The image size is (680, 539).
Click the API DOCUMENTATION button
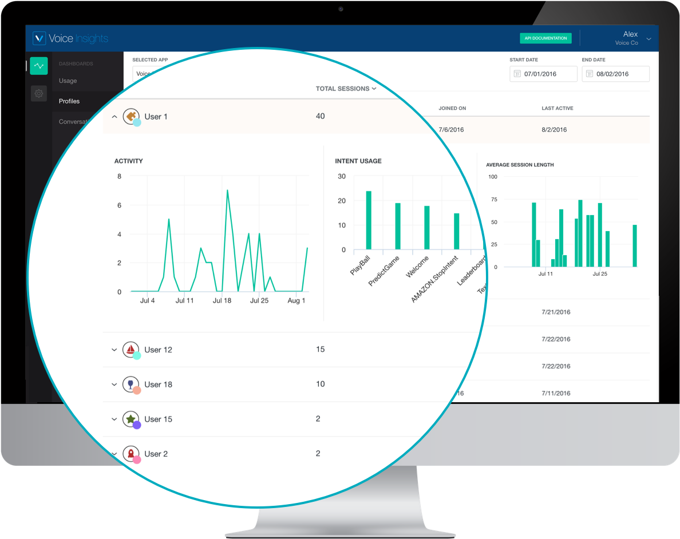[x=544, y=38]
